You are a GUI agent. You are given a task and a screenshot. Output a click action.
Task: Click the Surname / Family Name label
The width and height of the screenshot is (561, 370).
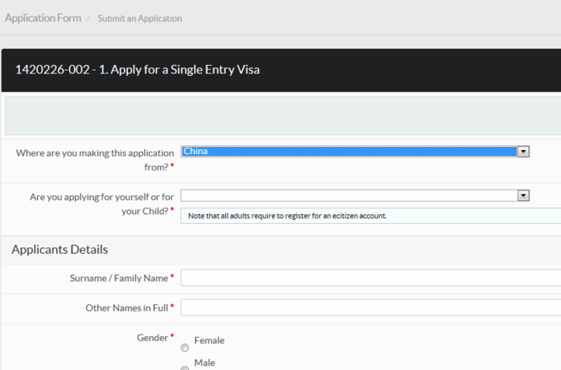pos(119,279)
